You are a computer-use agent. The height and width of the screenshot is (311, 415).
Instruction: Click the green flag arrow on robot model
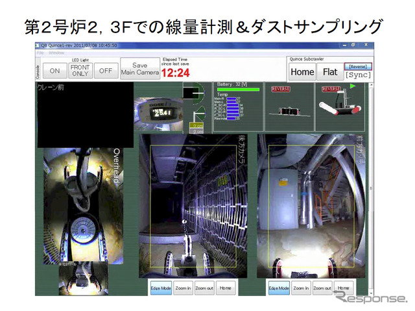click(353, 86)
